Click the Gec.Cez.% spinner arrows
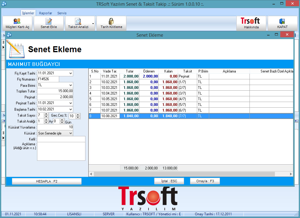 pos(78,116)
